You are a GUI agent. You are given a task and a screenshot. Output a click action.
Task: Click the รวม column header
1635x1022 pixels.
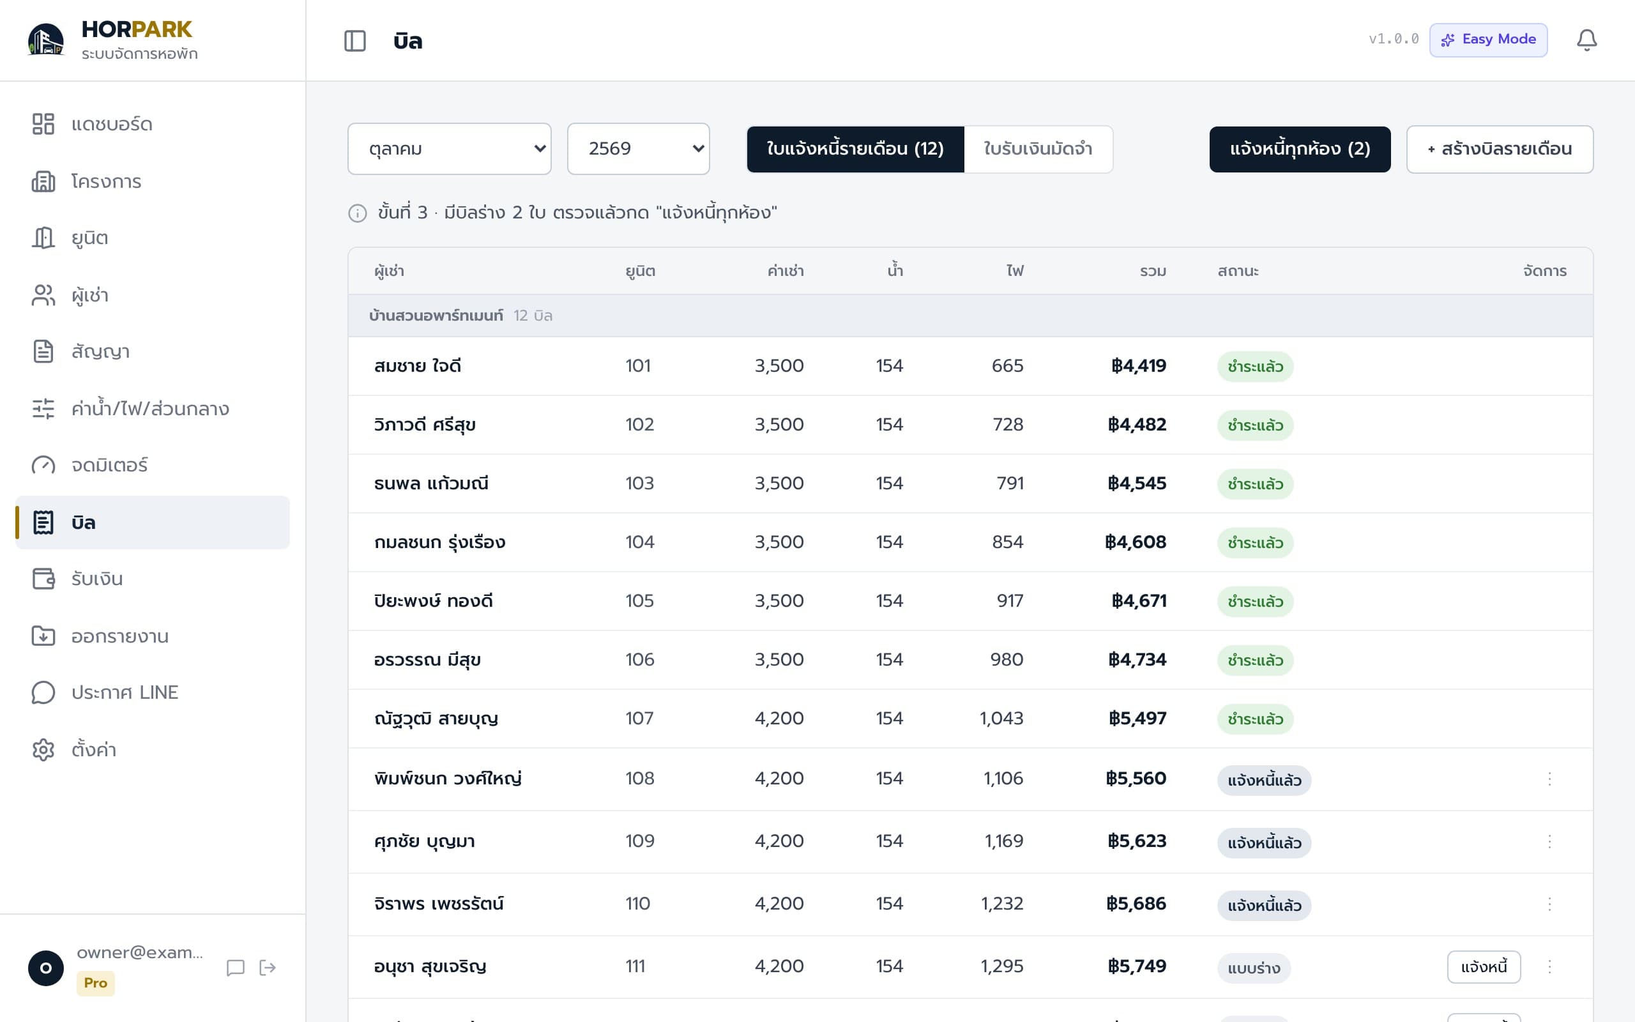1153,271
